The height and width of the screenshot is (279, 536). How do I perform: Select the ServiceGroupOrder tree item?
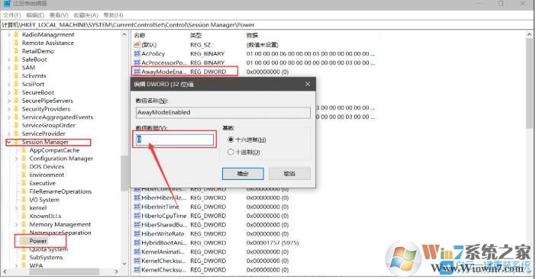click(x=49, y=125)
